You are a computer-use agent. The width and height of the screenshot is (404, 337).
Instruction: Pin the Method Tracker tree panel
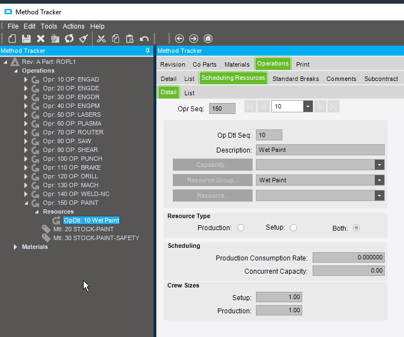[x=148, y=51]
